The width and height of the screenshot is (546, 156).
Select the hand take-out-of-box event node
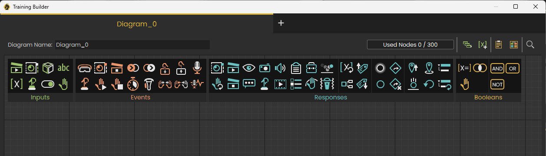181,68
